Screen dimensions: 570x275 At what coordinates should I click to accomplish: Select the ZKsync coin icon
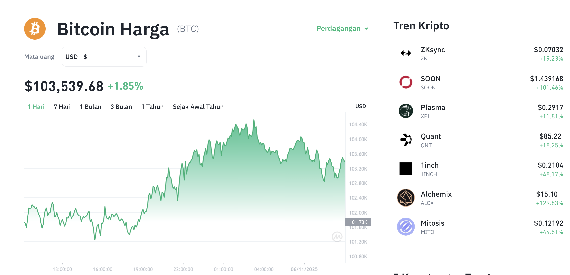[405, 53]
